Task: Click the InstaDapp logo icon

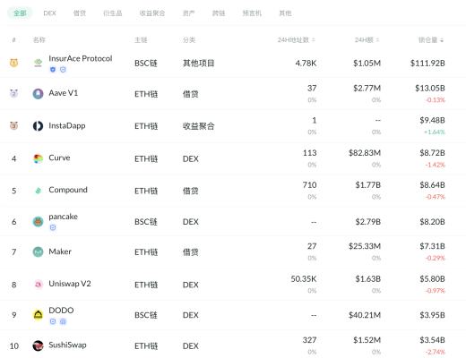Action: 38,126
